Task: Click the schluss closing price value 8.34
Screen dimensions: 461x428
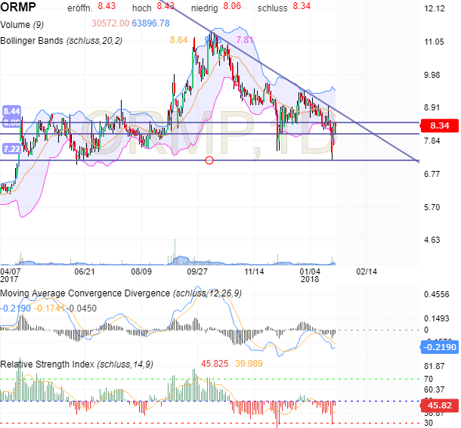Action: (x=300, y=6)
